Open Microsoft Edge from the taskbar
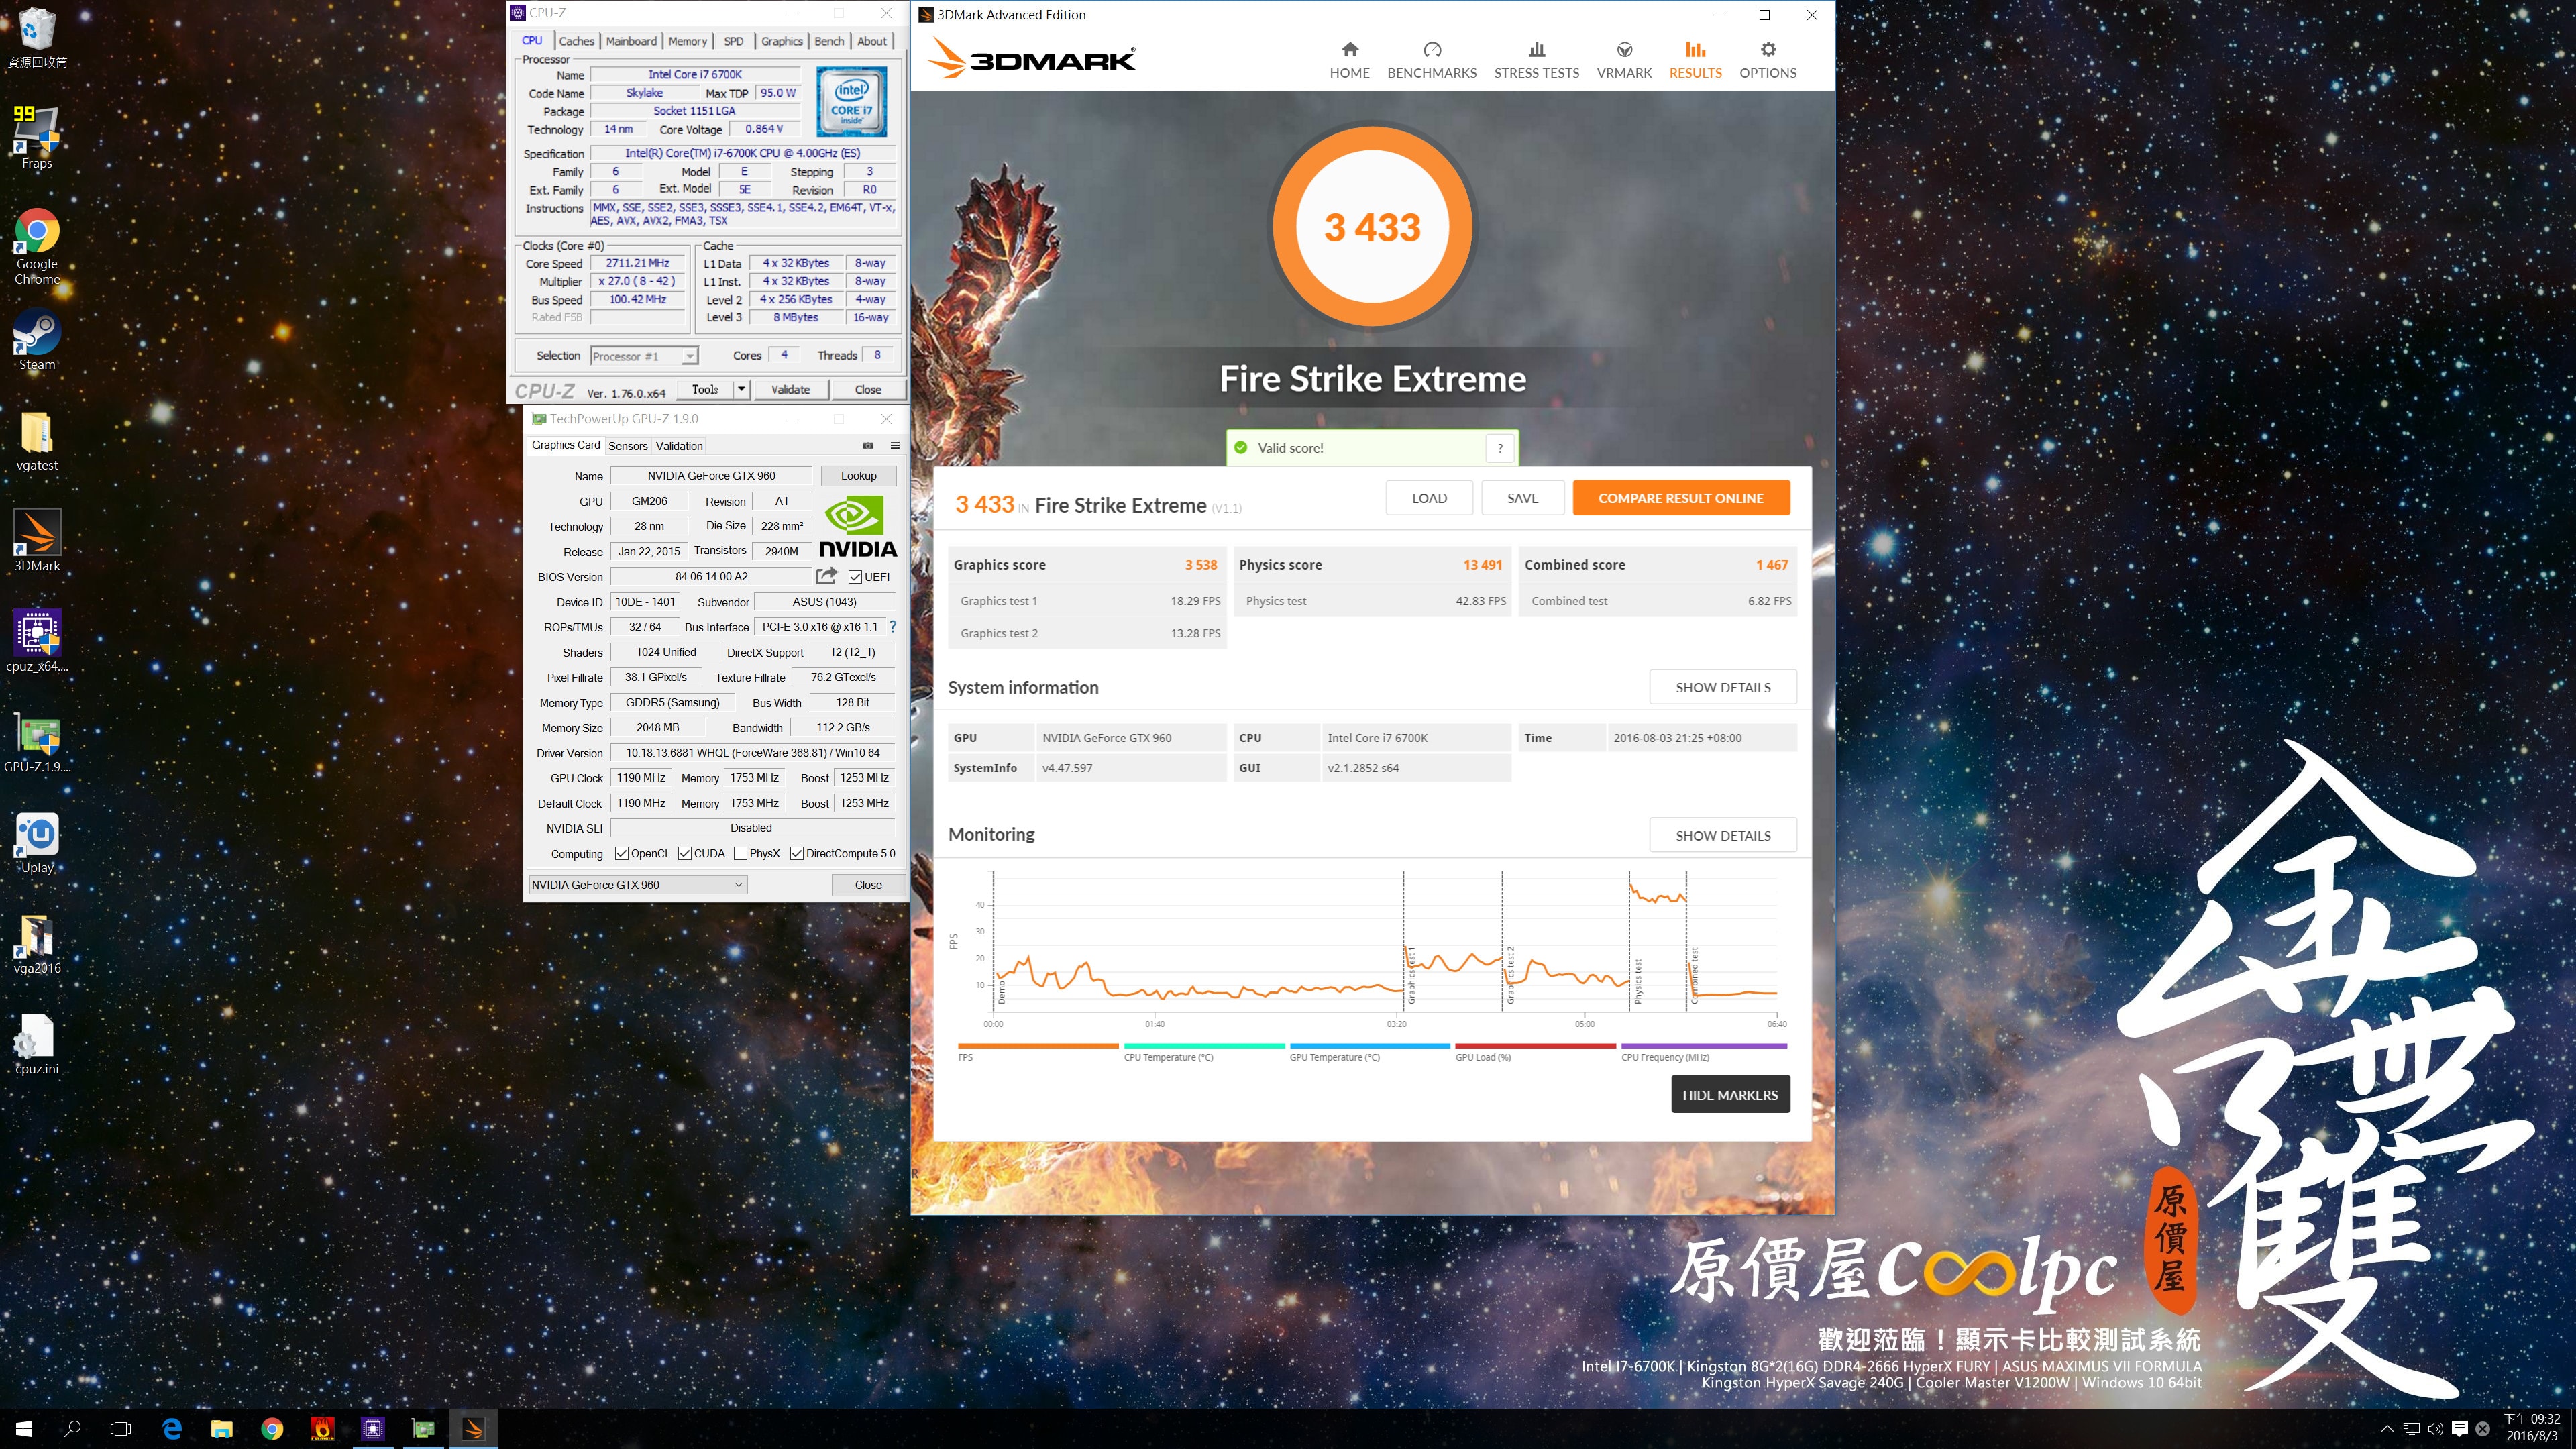This screenshot has height=1449, width=2576. pyautogui.click(x=171, y=1428)
